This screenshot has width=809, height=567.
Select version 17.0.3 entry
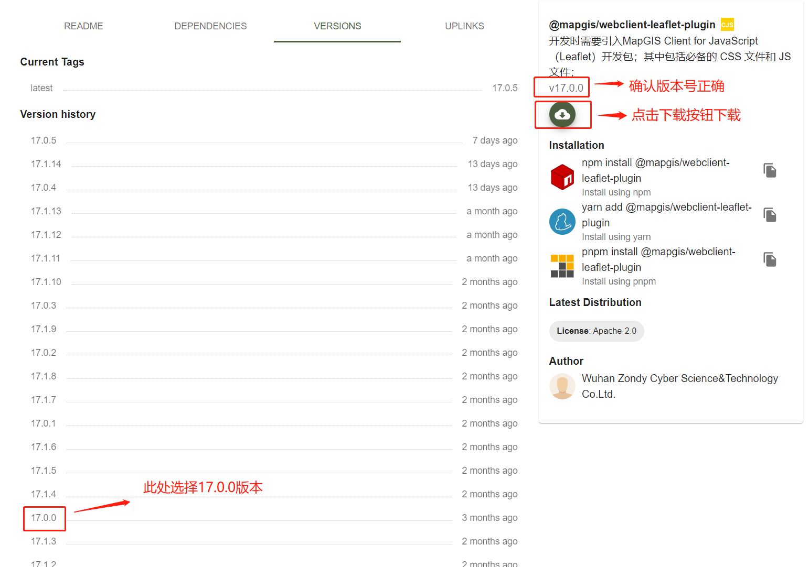[x=44, y=306]
